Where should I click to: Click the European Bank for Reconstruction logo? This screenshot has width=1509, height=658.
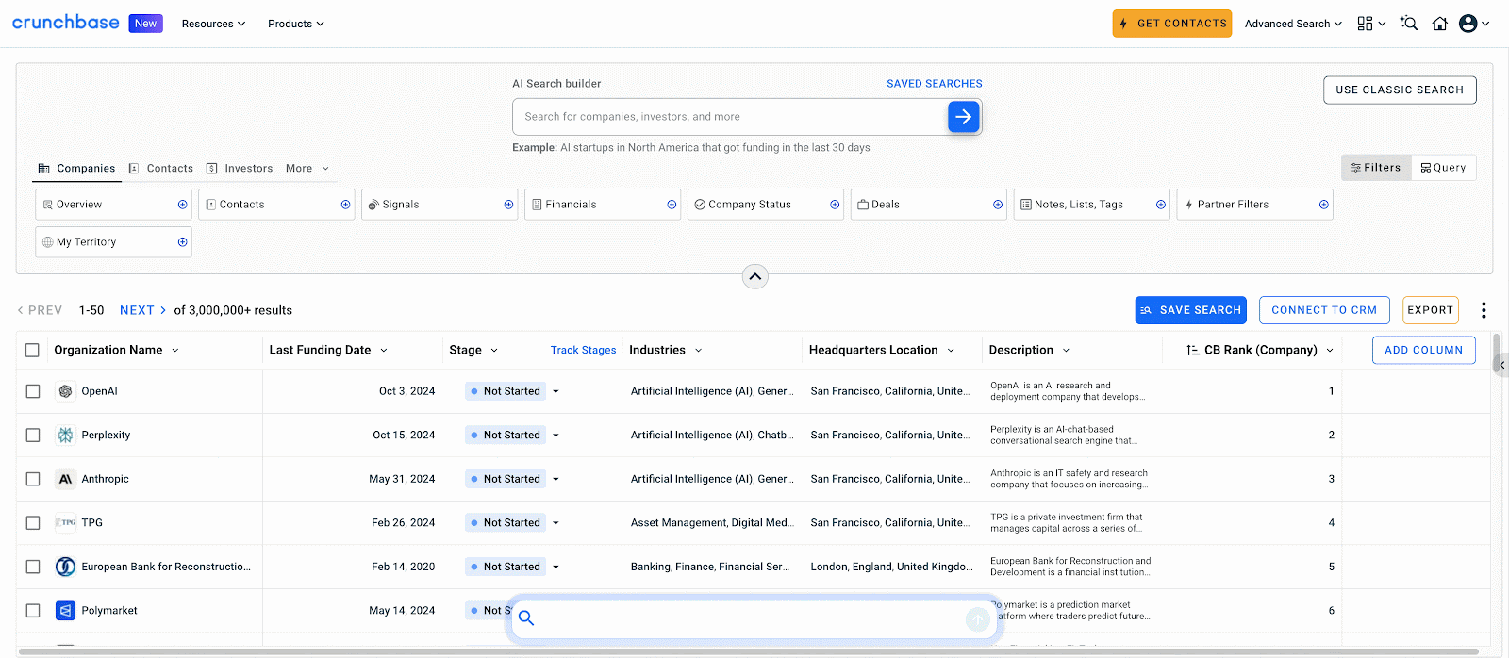65,567
